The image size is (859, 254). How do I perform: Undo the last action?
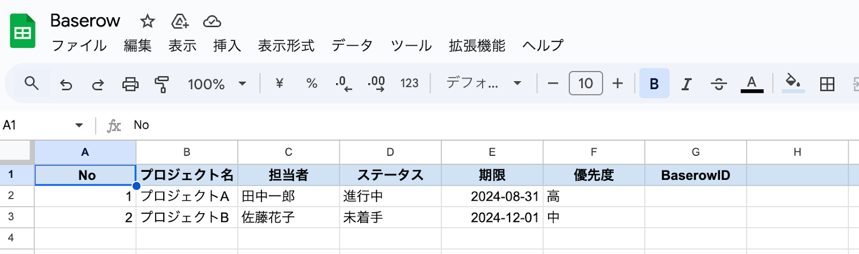coord(65,84)
